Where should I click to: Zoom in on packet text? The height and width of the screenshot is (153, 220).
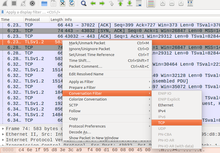(163, 3)
